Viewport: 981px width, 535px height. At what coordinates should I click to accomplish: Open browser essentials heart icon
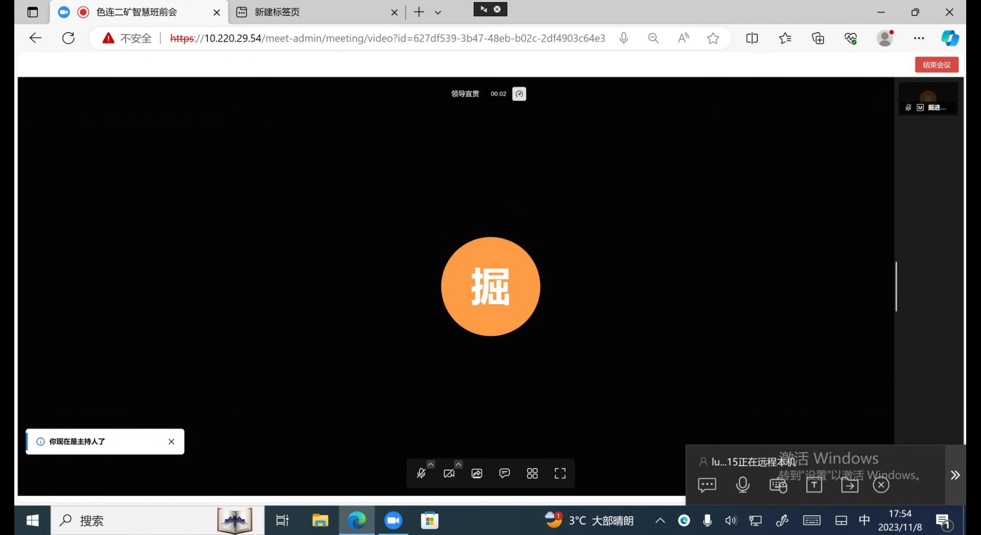(851, 38)
